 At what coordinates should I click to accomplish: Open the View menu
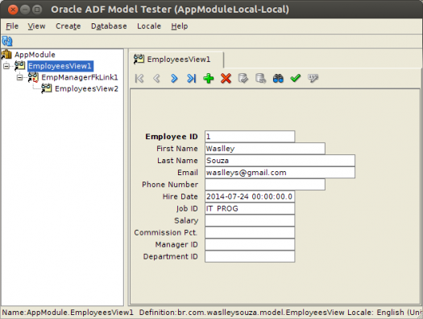pyautogui.click(x=36, y=26)
